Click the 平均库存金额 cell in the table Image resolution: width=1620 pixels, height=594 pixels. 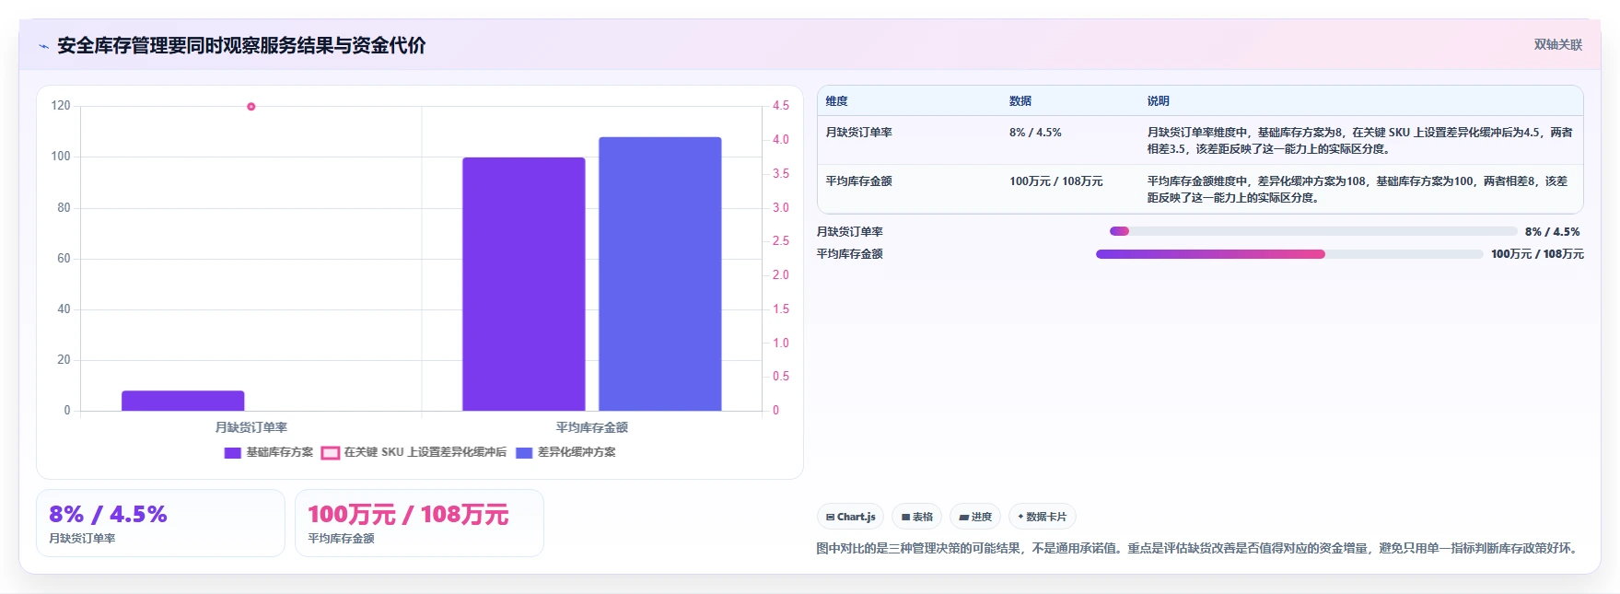858,181
